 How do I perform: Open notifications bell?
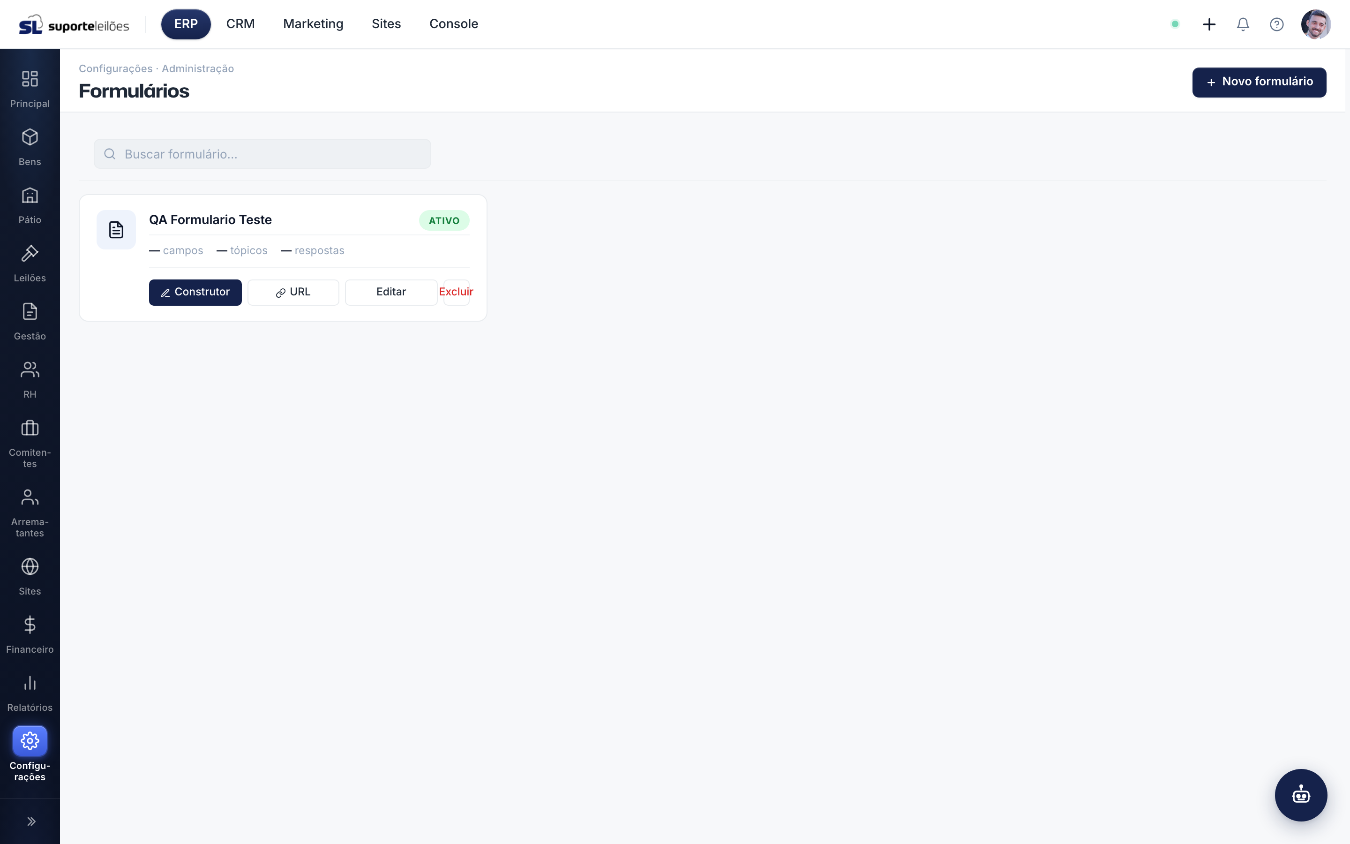click(1243, 24)
